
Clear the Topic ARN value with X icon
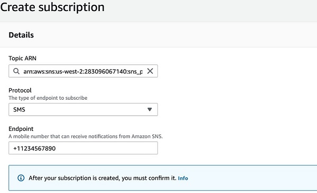click(150, 71)
